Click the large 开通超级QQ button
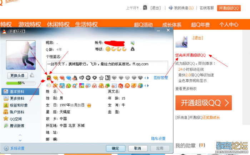 [x=204, y=103]
